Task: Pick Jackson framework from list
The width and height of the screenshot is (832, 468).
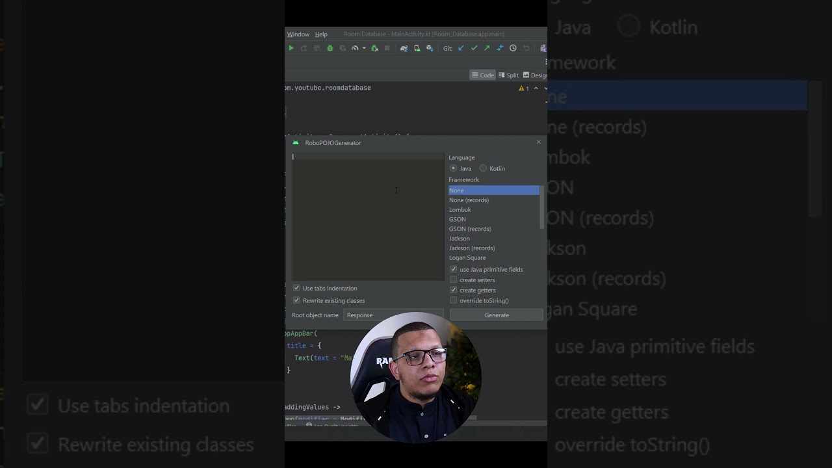Action: (494, 239)
